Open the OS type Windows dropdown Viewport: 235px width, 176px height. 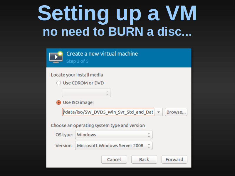click(114, 135)
